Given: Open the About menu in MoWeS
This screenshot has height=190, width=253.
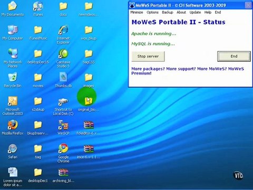Looking at the screenshot, I should pyautogui.click(x=181, y=12).
